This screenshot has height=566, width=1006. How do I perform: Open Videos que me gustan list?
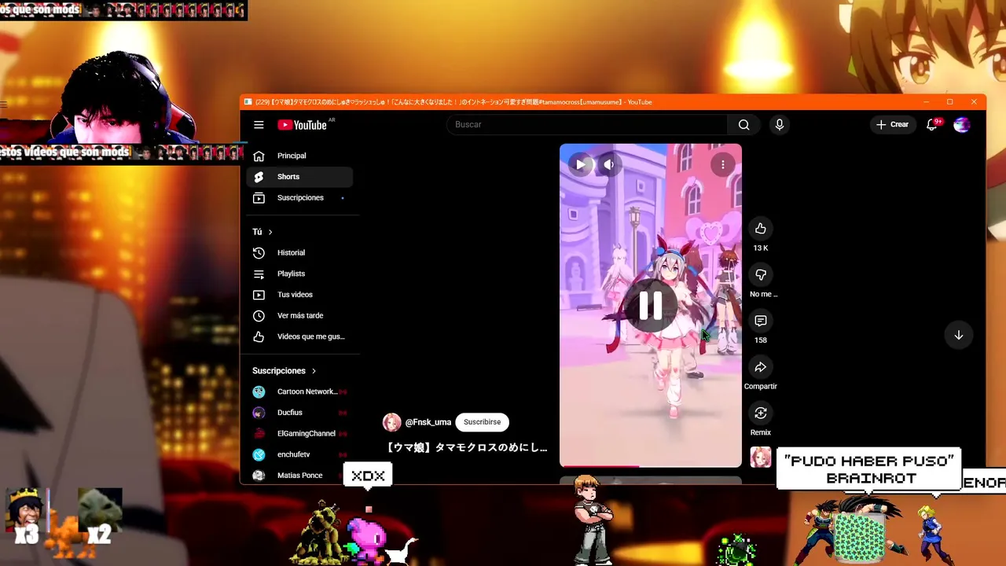point(299,336)
